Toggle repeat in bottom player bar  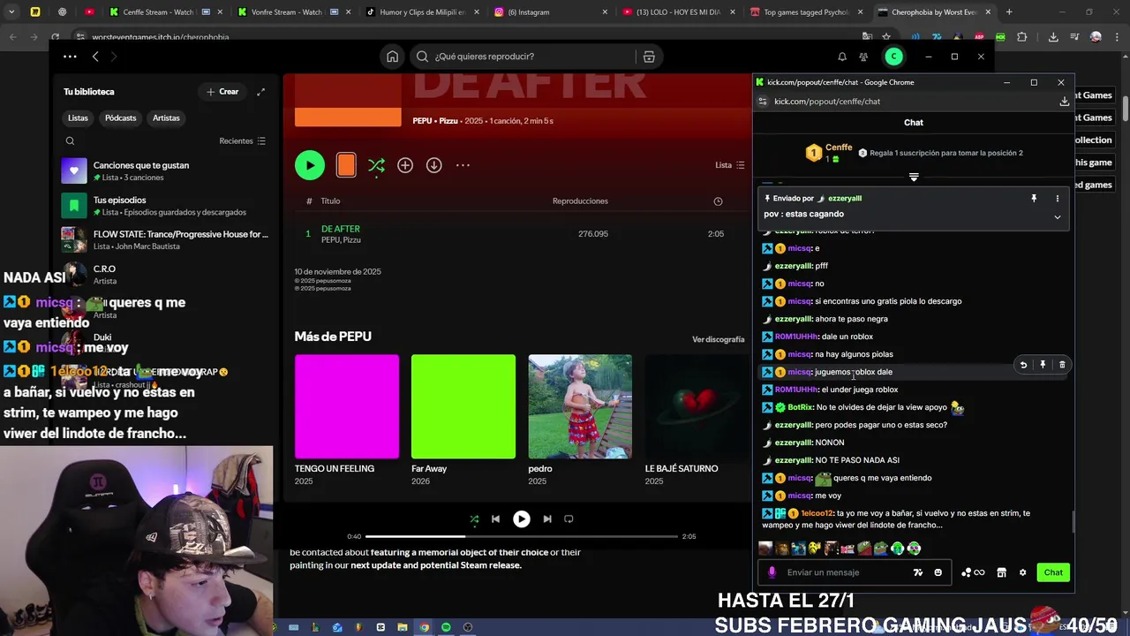pyautogui.click(x=569, y=519)
